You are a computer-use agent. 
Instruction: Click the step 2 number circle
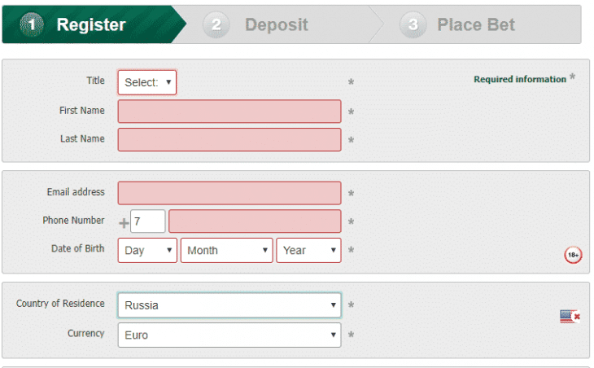(x=216, y=24)
